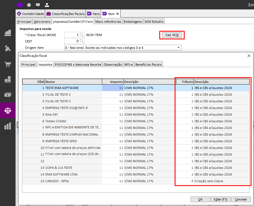Switch to the PIS/COFINS x Natureza Receita tab
Viewport: 254px width, 206px height.
click(78, 64)
